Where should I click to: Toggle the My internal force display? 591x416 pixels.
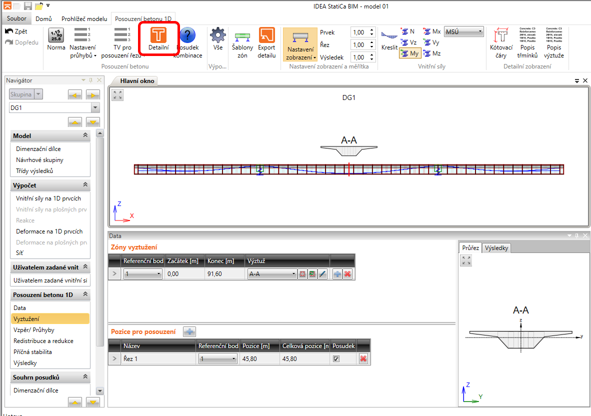tap(410, 53)
